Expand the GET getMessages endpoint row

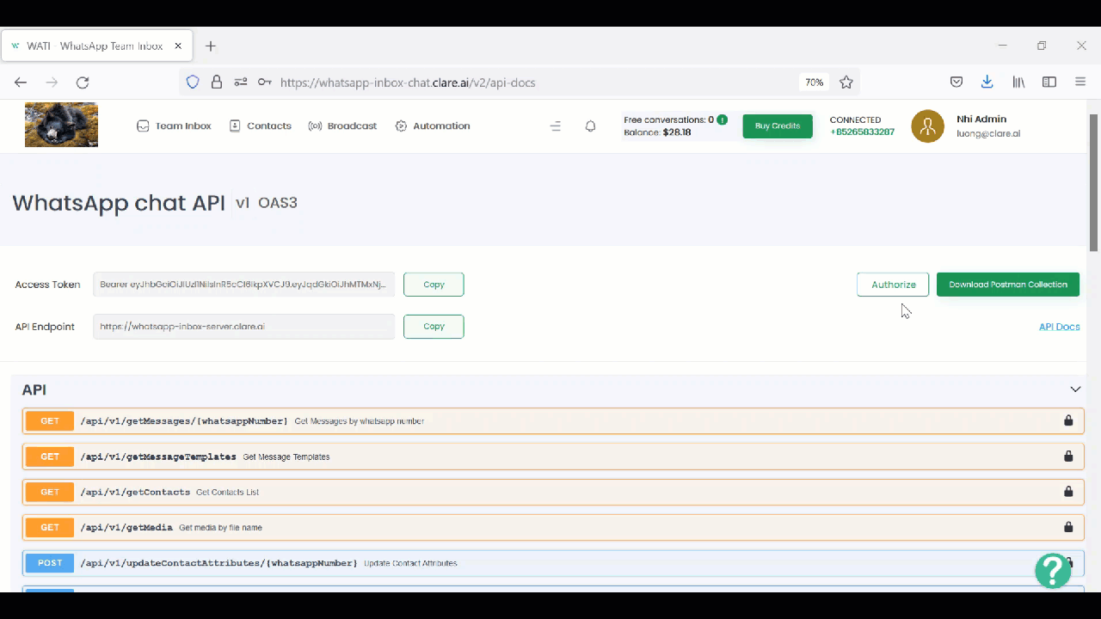pos(553,421)
